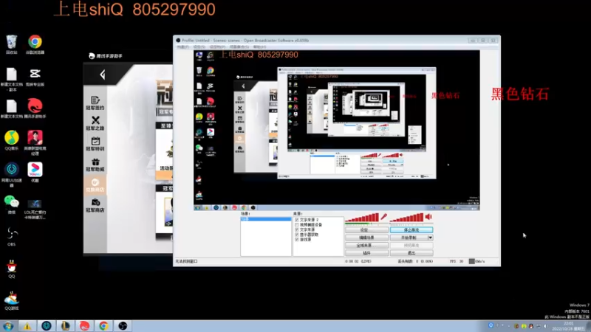The width and height of the screenshot is (591, 332).
Task: Open 冠军商店 sidebar item
Action: click(95, 206)
